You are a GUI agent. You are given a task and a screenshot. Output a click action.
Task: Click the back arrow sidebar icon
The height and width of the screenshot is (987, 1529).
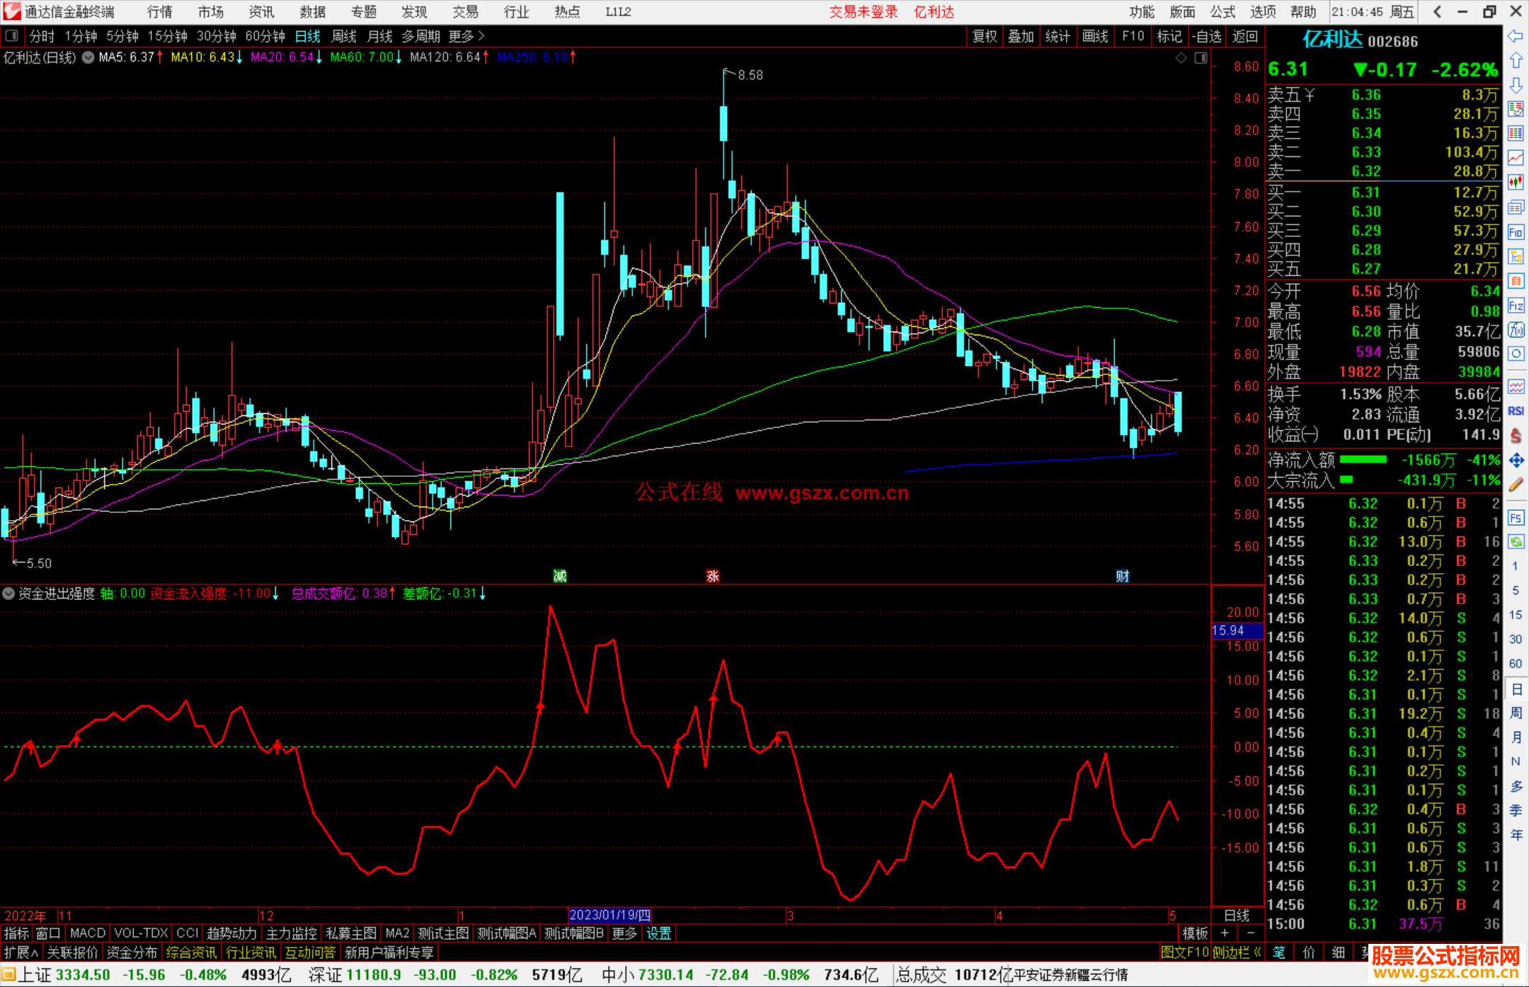(x=1516, y=36)
